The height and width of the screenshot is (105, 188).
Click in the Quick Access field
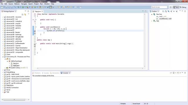pos(159,7)
